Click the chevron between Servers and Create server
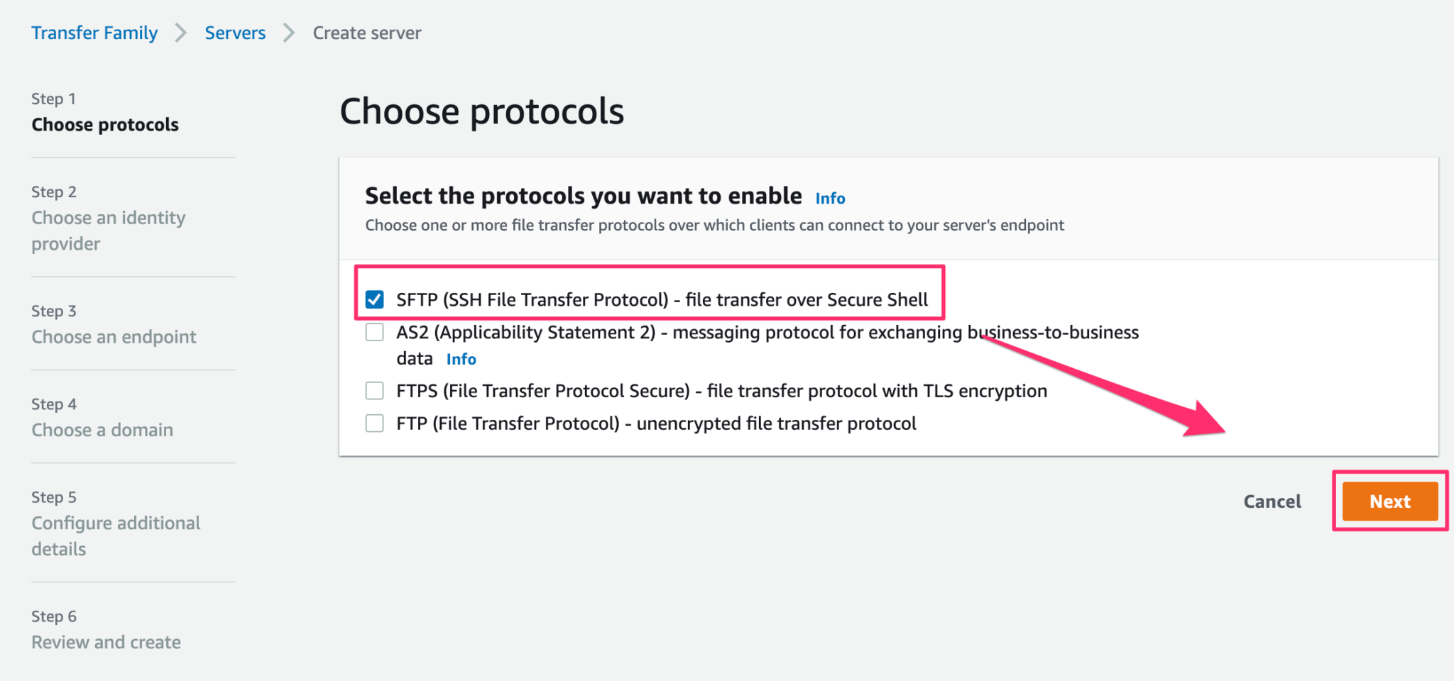Viewport: 1454px width, 681px height. point(288,32)
